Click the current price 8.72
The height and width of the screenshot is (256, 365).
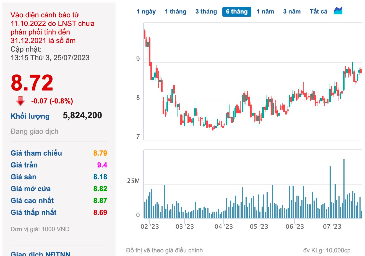click(32, 83)
